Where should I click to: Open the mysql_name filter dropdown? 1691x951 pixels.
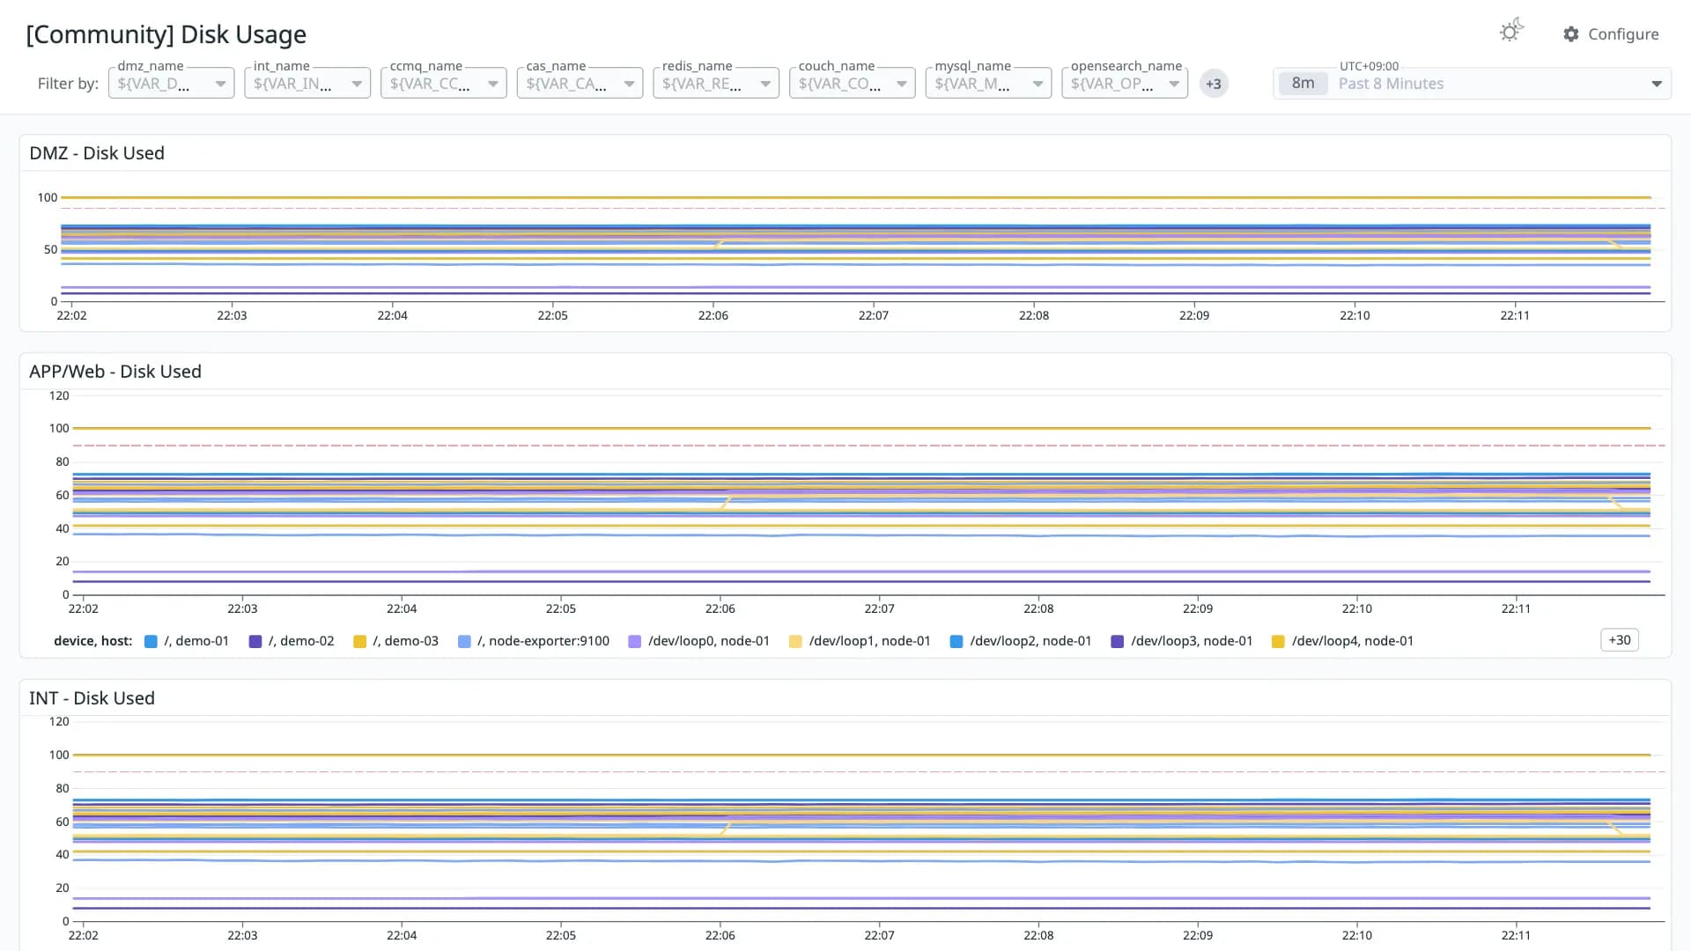[988, 83]
